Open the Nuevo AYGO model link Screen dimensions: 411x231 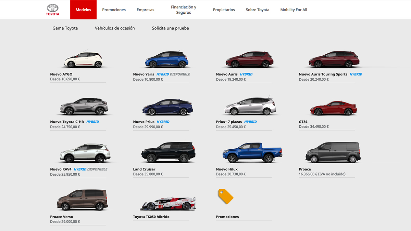click(61, 74)
